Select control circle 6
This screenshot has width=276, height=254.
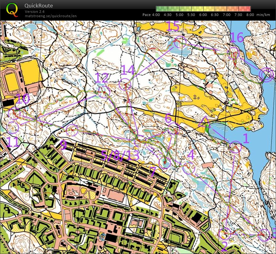tap(172, 130)
